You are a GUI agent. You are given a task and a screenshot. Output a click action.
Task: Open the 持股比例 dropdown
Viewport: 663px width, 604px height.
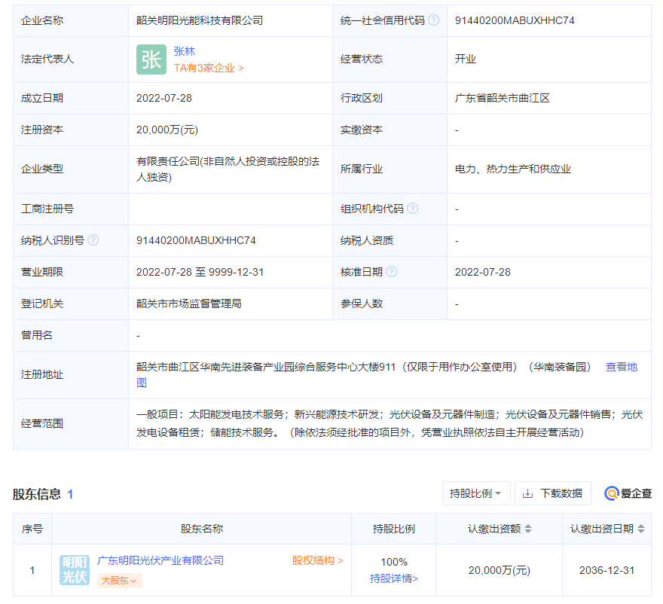pos(476,493)
